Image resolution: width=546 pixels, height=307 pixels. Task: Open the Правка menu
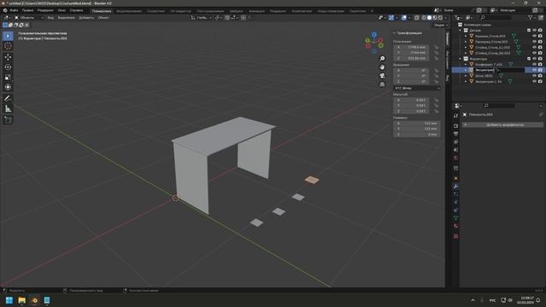[x=28, y=10]
